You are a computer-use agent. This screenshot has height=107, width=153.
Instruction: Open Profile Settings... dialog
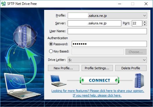[x=97, y=68]
